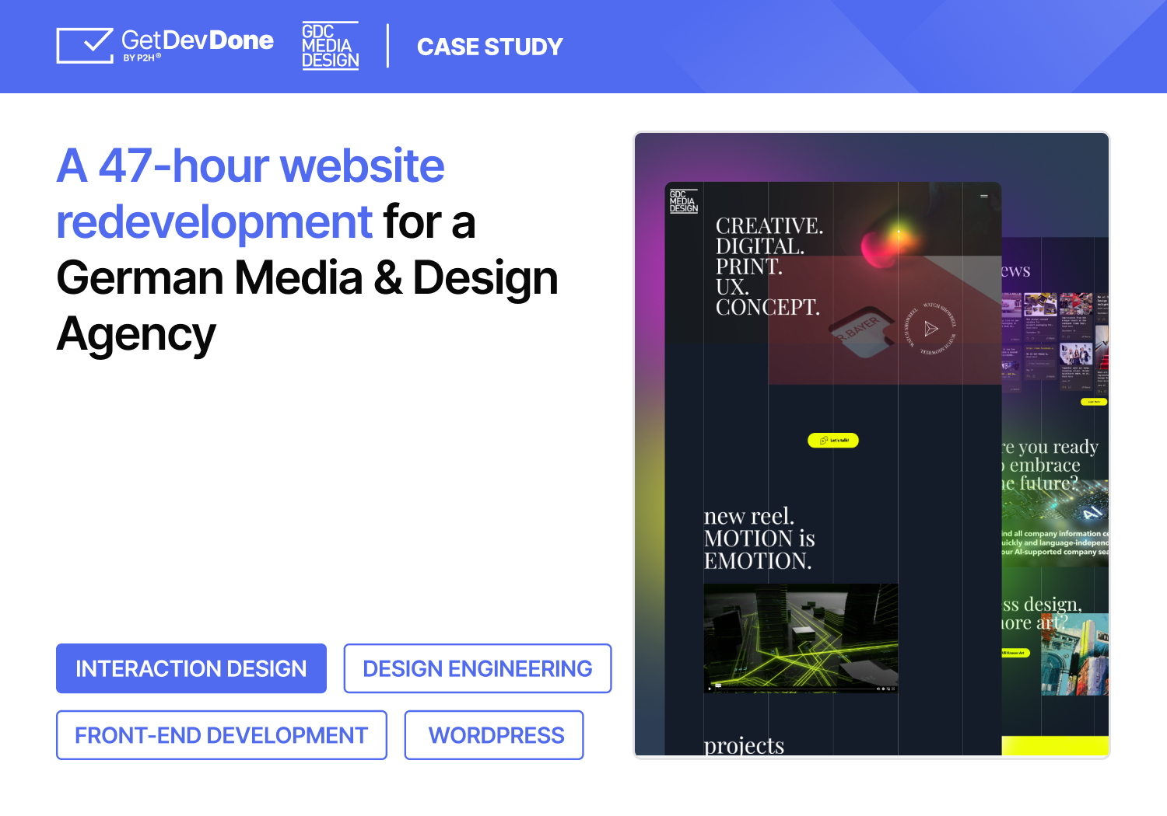Select the Design Engineering tag
Screen dimensions: 1167x816
click(477, 668)
